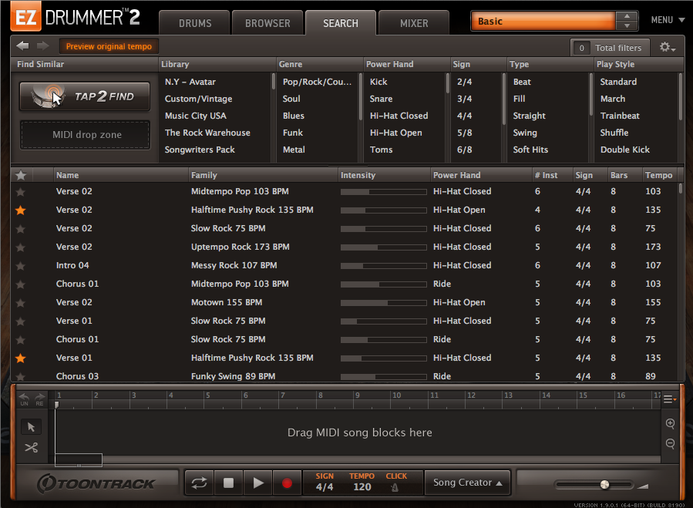This screenshot has height=508, width=693.
Task: Select the arrow pointer tool in the timeline
Action: 31,426
